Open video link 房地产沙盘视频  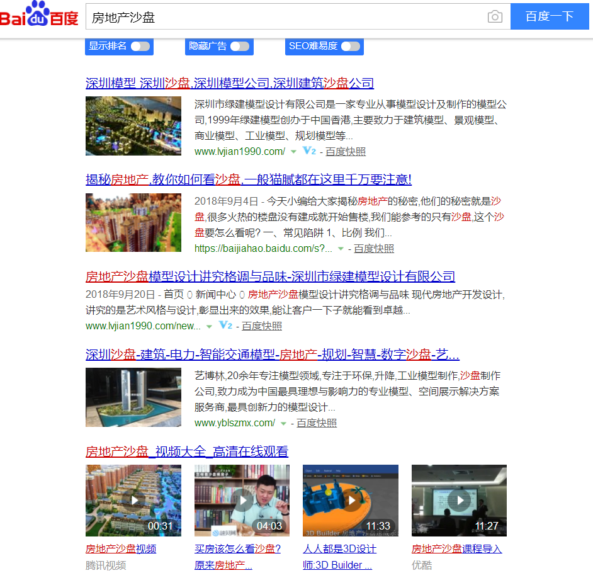(x=121, y=549)
